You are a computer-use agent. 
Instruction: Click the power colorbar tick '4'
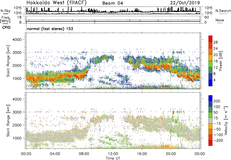[x=215, y=80]
